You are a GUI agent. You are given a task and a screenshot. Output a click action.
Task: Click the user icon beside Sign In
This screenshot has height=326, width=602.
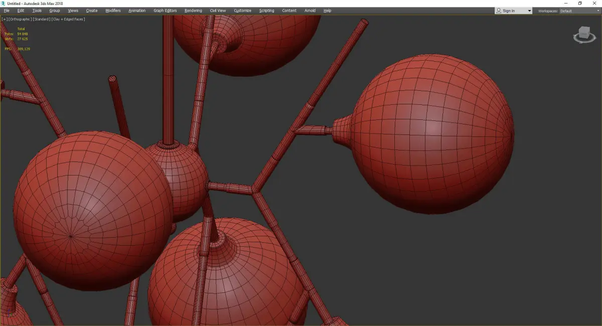click(x=498, y=11)
